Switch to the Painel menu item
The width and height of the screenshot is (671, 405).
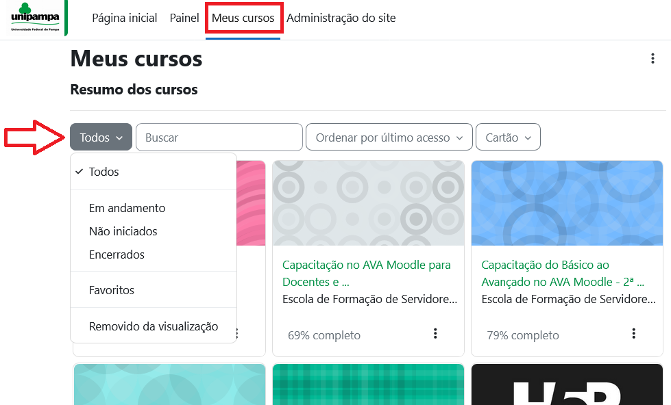coord(184,18)
